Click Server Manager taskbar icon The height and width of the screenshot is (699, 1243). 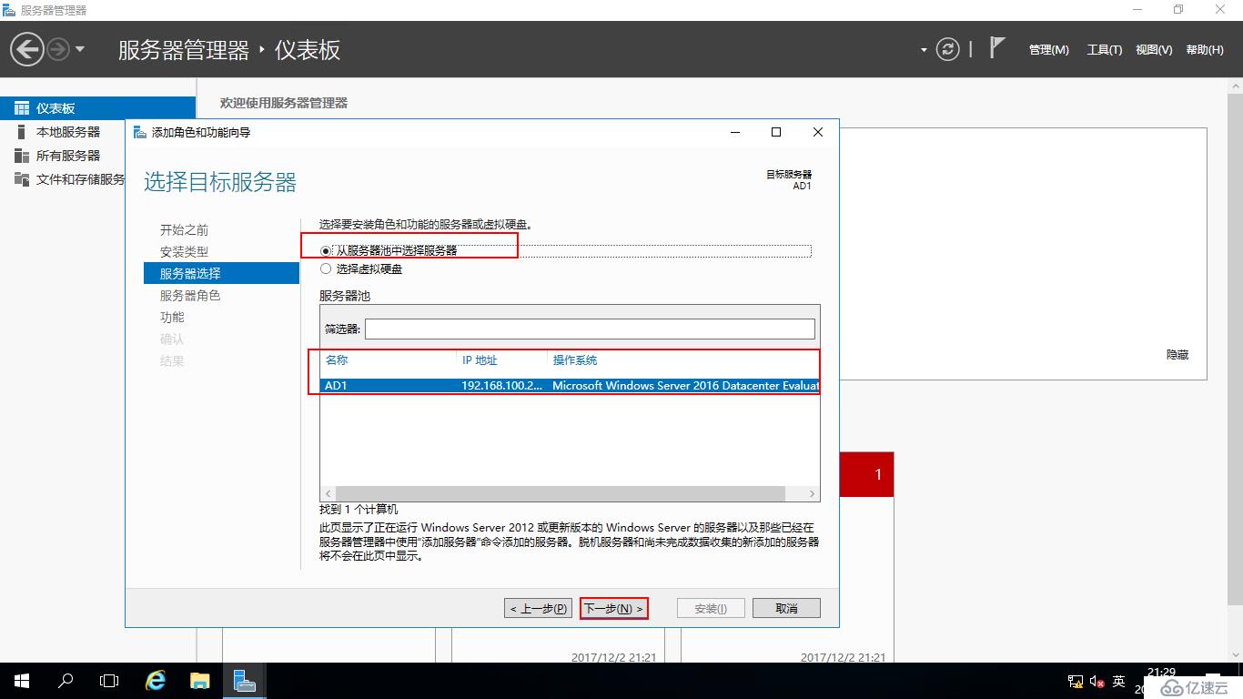point(244,681)
